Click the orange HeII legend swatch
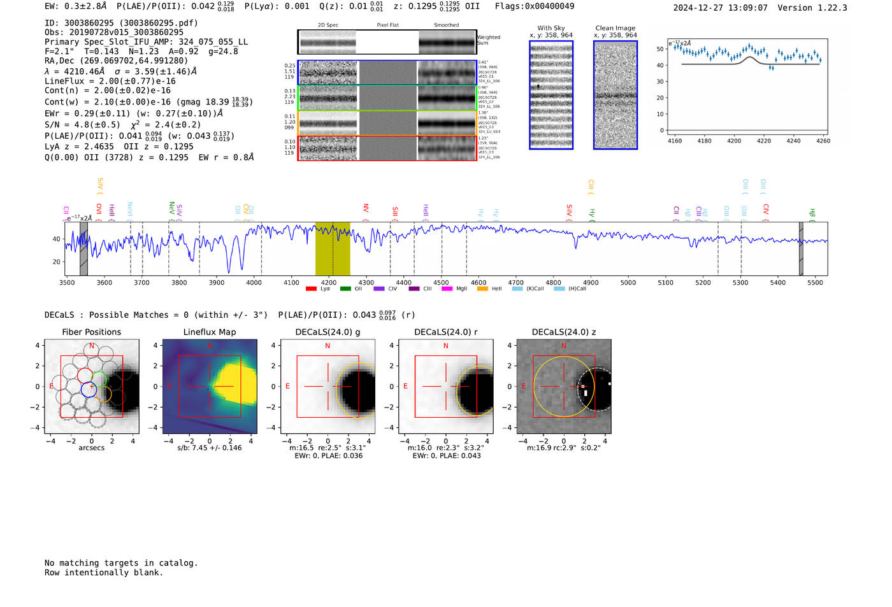892x607 pixels. [482, 289]
